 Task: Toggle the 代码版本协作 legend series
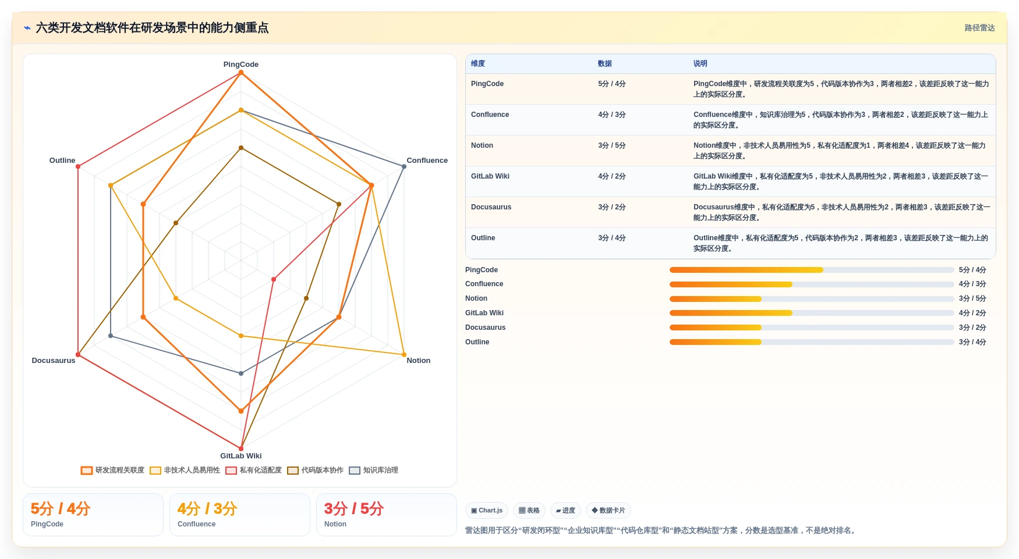coord(315,470)
